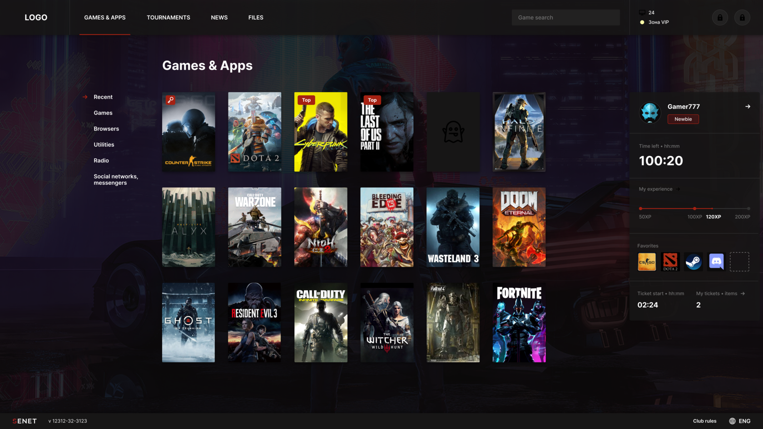Click the LOGO in the header

(36, 18)
